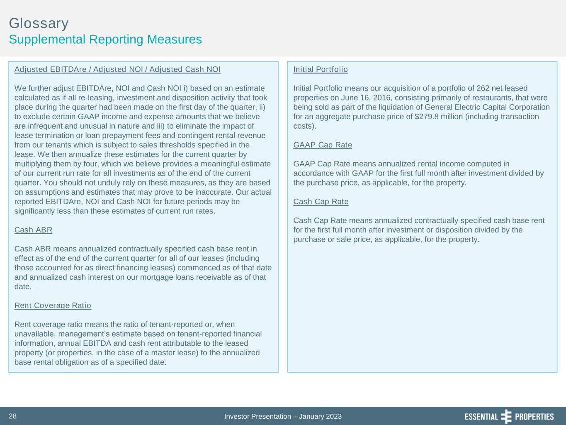Click the Essential Properties logo symbol
The image size is (566, 425).
point(506,416)
